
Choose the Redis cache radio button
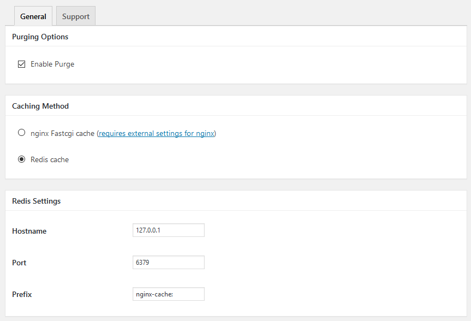click(x=22, y=159)
